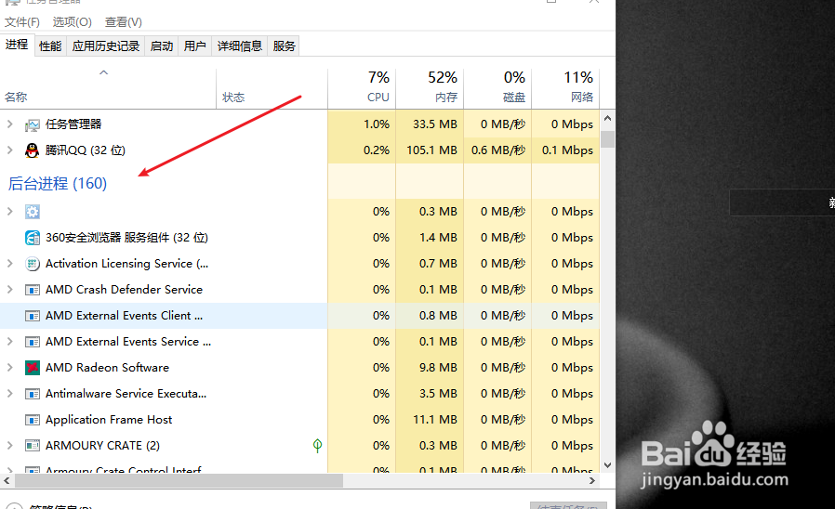Click the AMD Crash Defender Service icon
This screenshot has height=509, width=835.
point(33,290)
